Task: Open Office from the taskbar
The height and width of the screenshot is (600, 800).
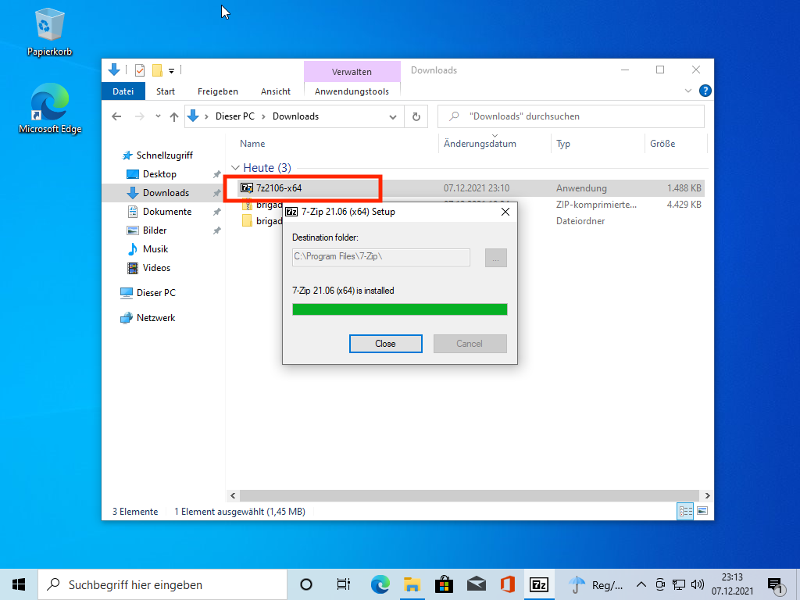Action: pyautogui.click(x=508, y=584)
